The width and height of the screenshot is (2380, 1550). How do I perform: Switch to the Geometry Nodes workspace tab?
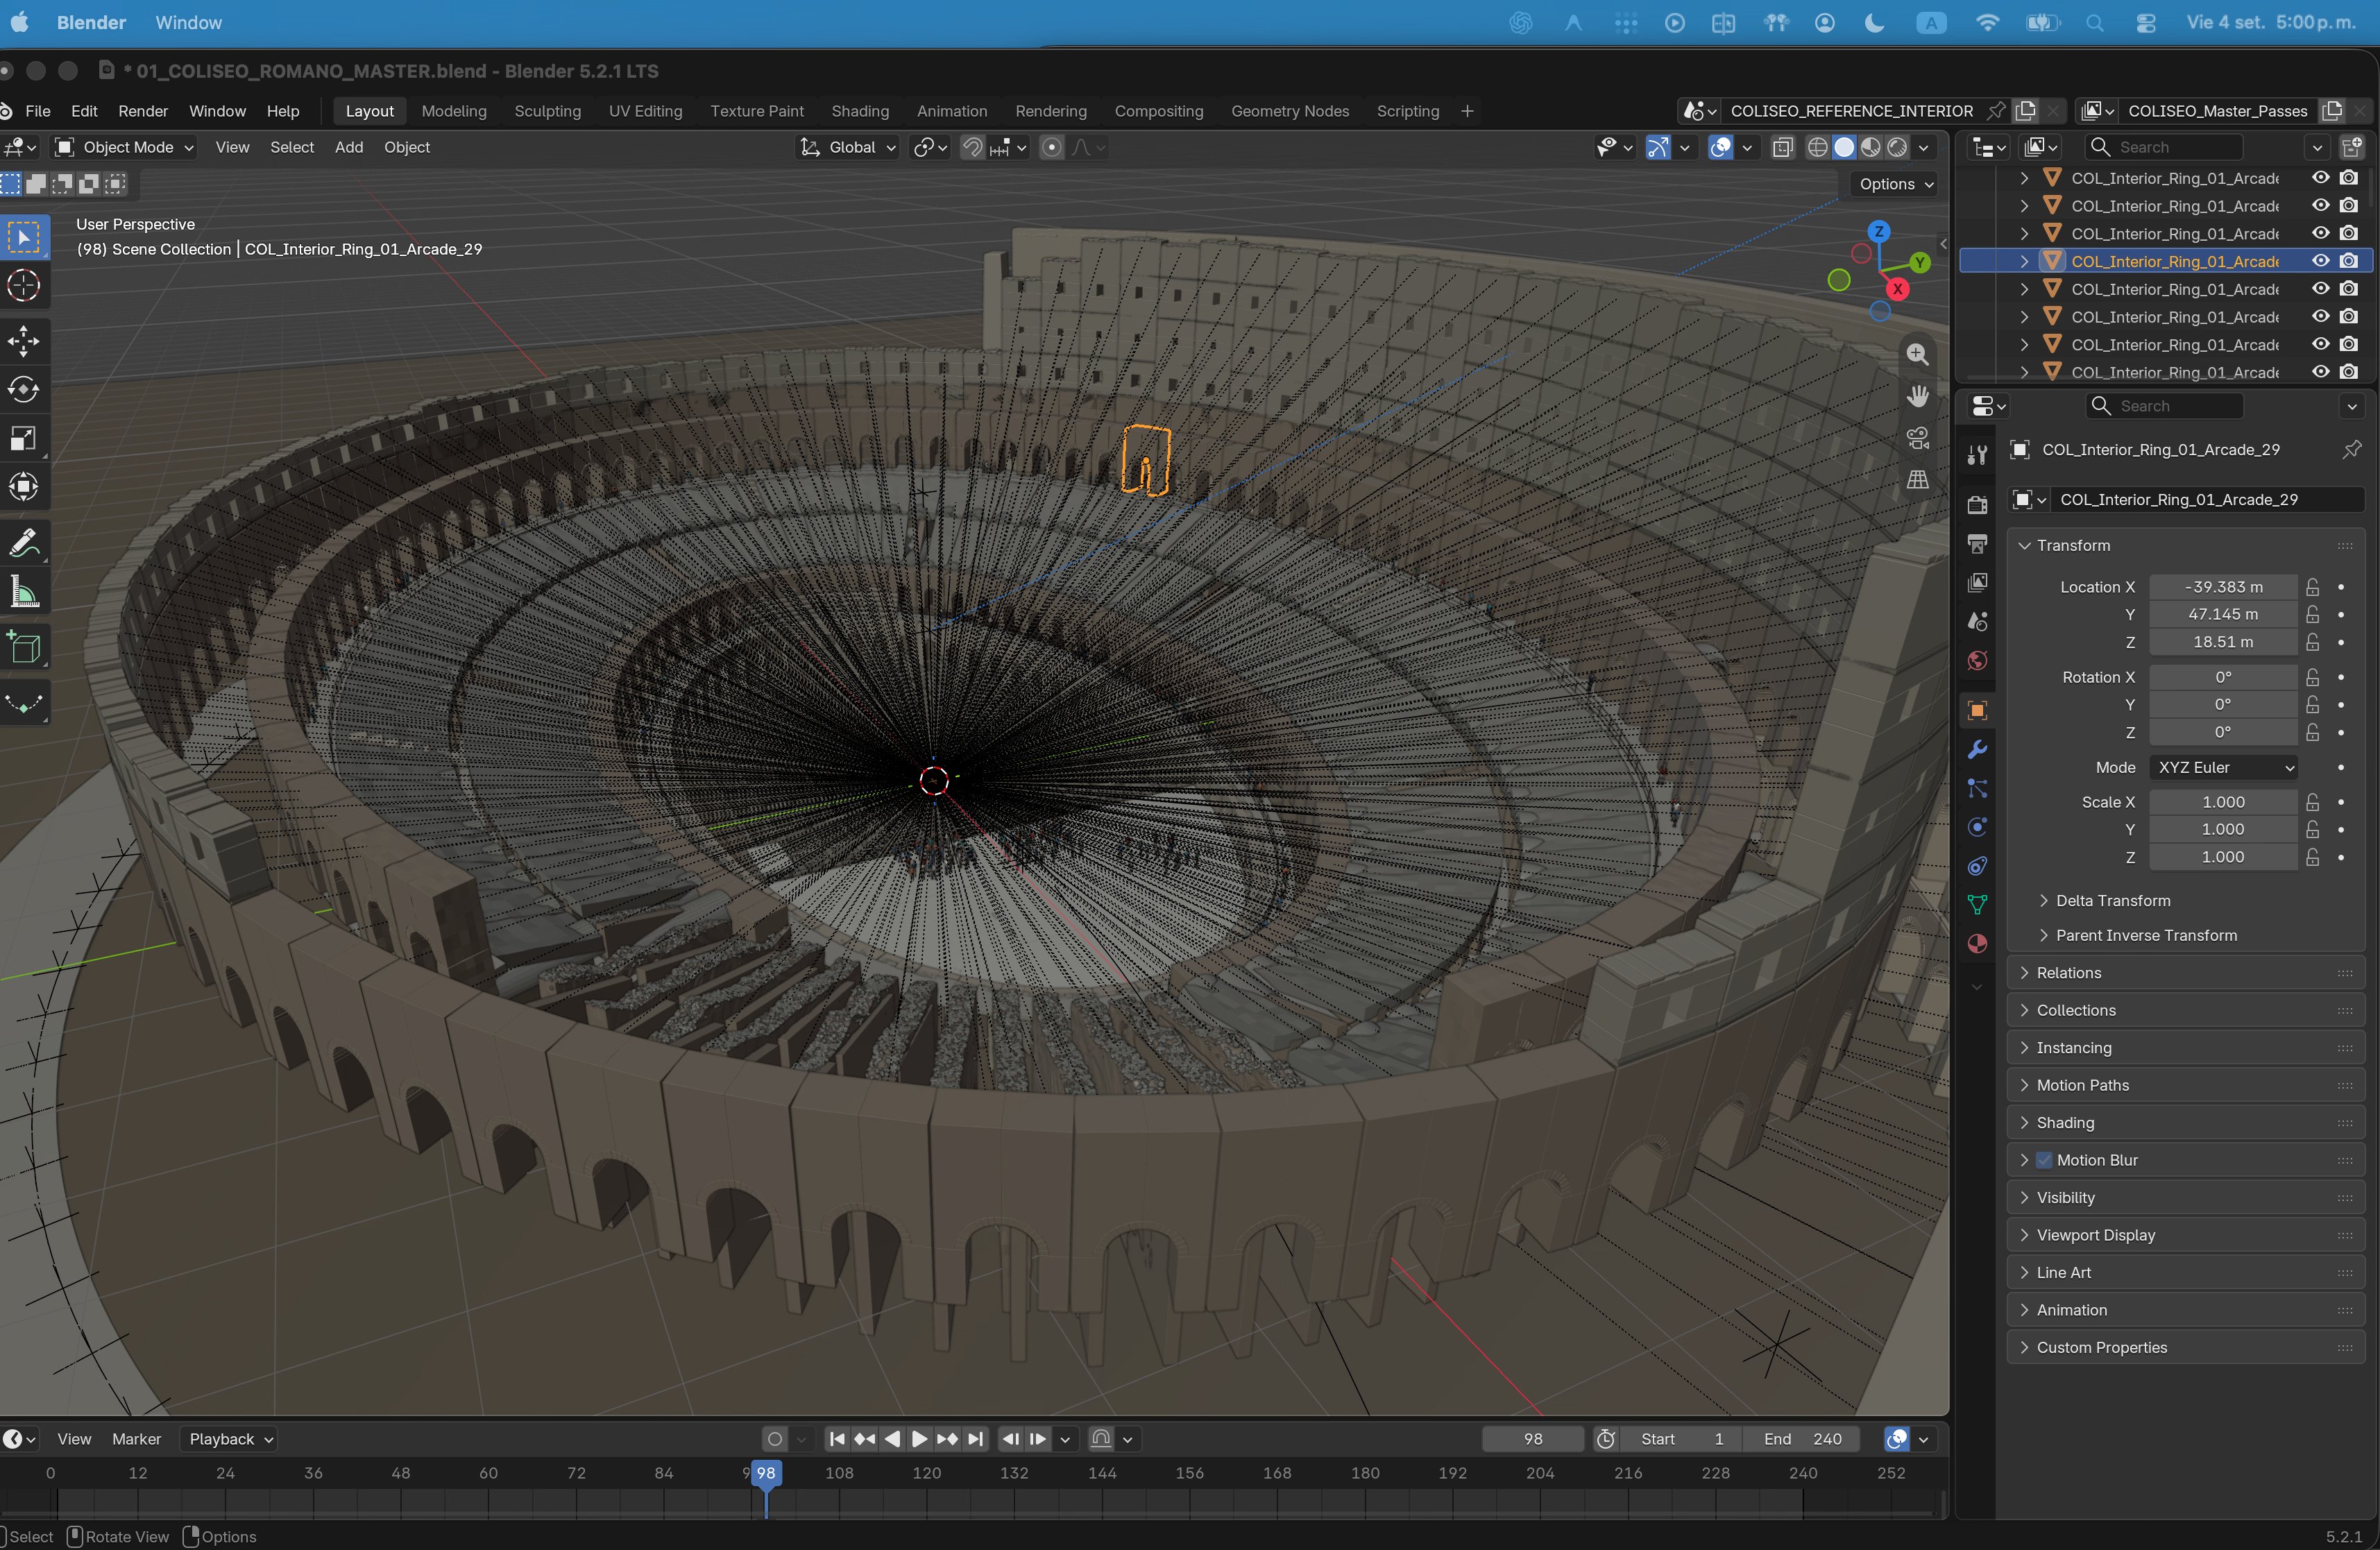(x=1289, y=111)
